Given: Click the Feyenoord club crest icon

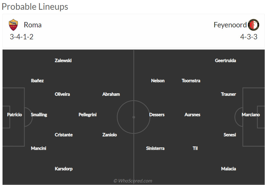Looking at the screenshot, I should click(253, 25).
